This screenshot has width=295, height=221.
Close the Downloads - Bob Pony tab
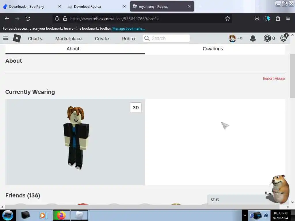point(60,6)
